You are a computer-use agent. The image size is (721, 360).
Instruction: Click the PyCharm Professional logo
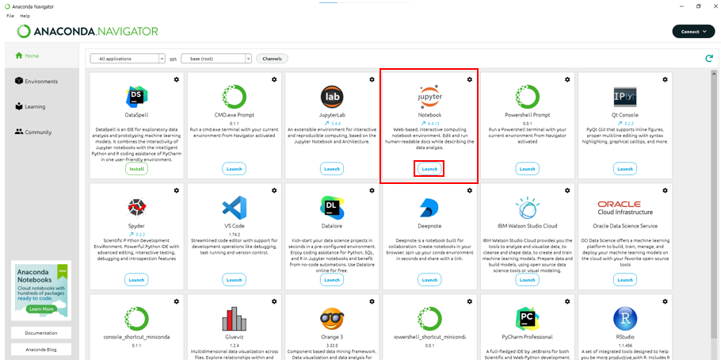click(528, 319)
